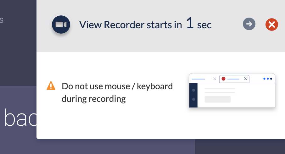
Task: Click the orange warning triangle icon
Action: pyautogui.click(x=51, y=86)
